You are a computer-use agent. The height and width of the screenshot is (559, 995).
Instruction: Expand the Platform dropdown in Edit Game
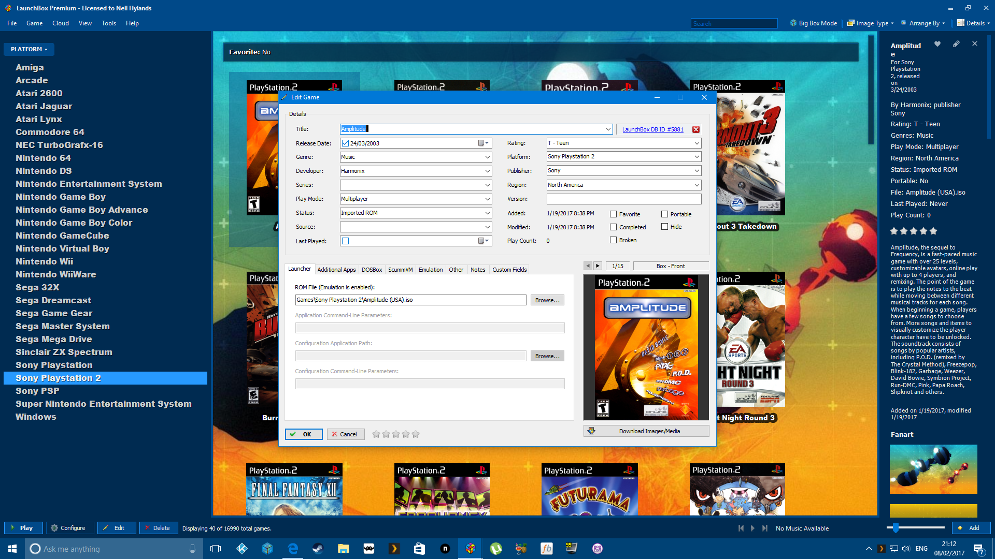[x=696, y=157]
